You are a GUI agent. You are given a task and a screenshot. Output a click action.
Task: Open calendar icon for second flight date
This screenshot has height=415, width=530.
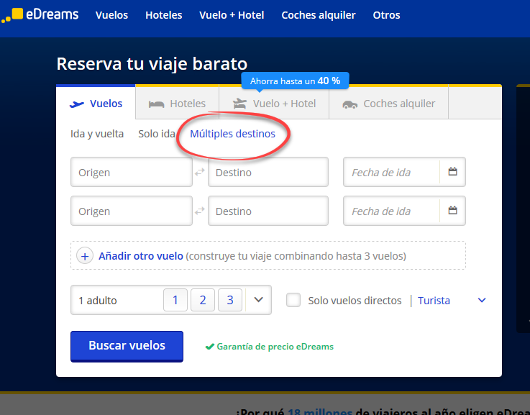(452, 211)
